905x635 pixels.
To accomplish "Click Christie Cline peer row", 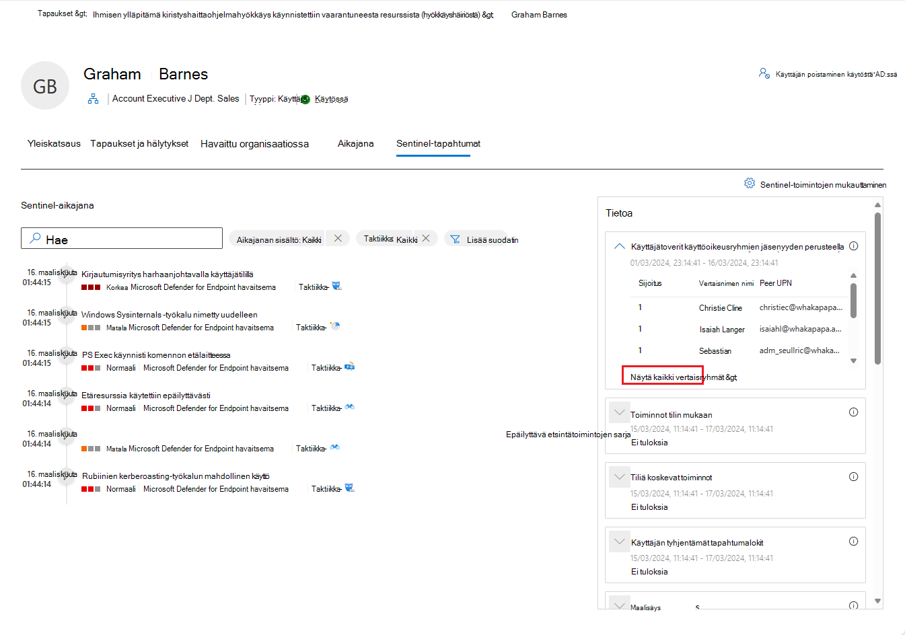I will point(739,307).
